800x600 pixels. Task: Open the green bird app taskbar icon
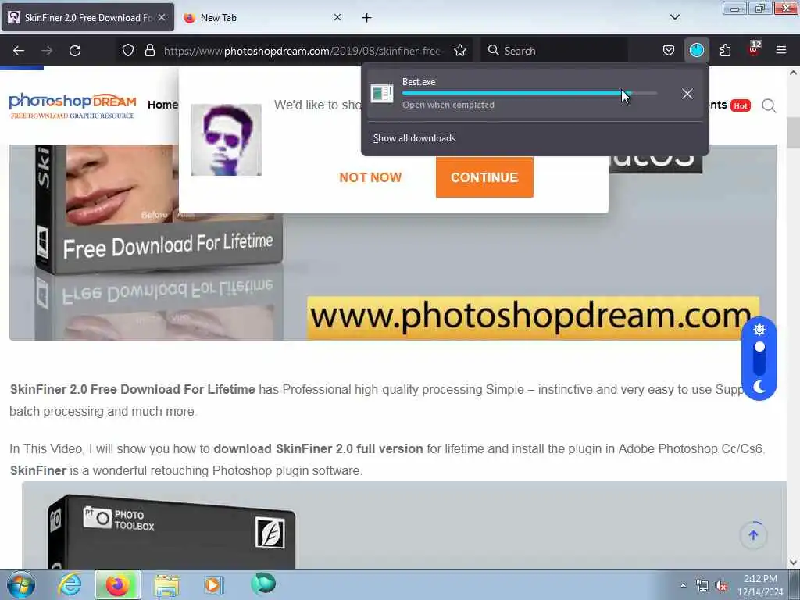pyautogui.click(x=263, y=584)
